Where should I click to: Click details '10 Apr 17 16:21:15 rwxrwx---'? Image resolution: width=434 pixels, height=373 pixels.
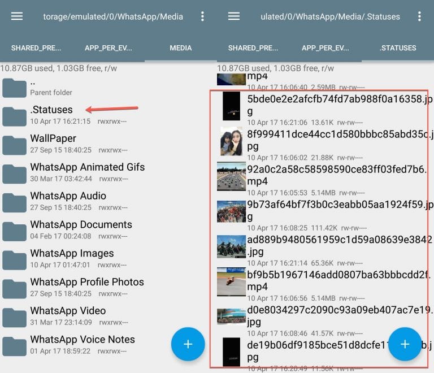point(79,122)
